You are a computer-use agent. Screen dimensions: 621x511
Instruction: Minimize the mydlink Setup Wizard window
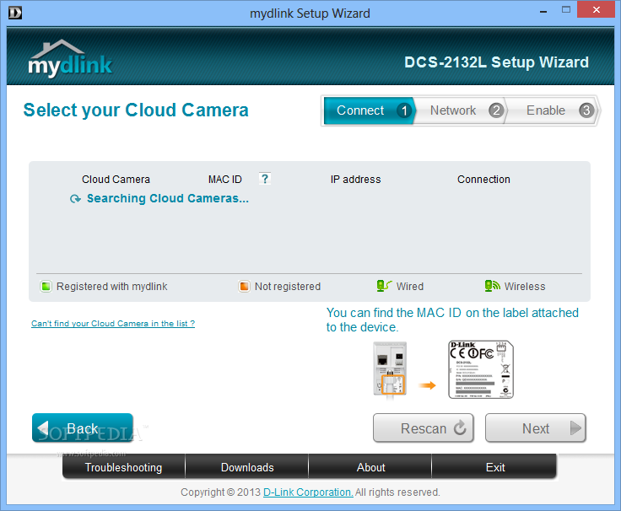point(543,11)
